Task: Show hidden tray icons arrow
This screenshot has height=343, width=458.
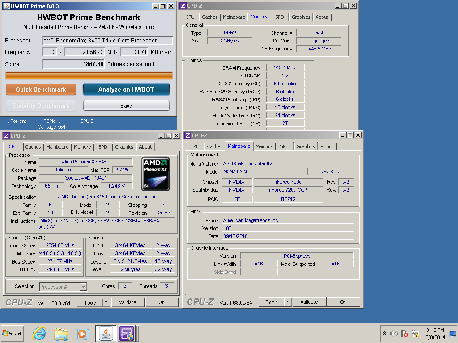Action: click(384, 333)
